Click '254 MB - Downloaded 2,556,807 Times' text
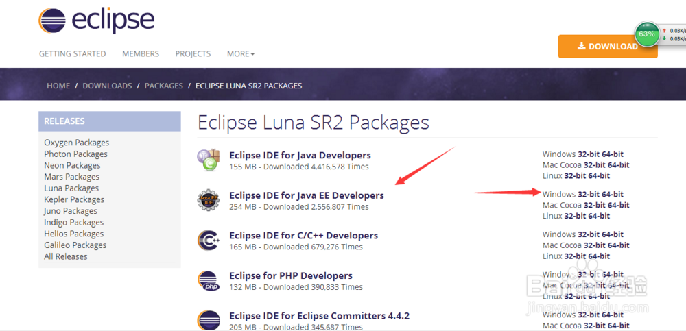 point(299,207)
